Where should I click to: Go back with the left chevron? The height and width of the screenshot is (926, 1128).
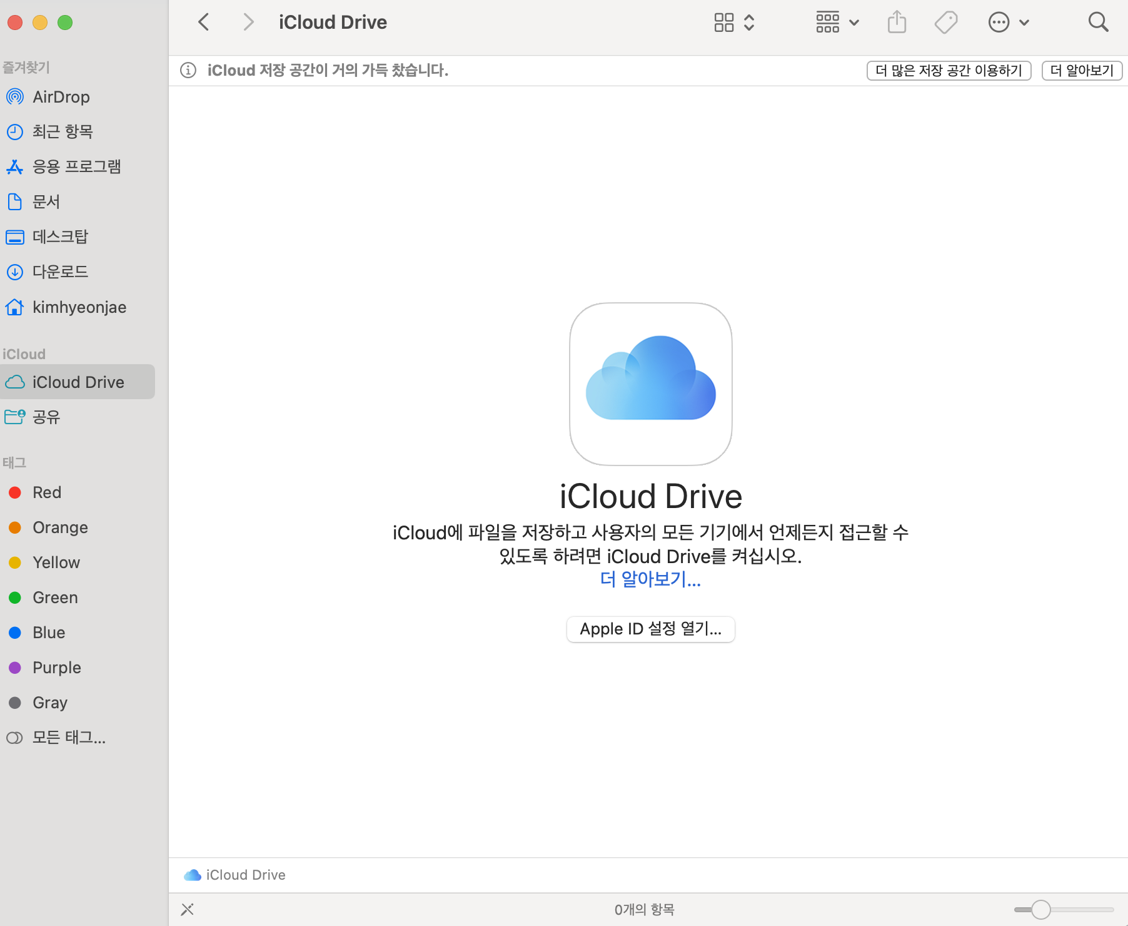point(204,23)
